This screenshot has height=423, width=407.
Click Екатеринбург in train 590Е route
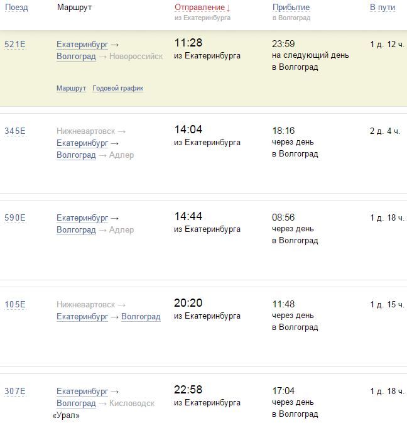tap(82, 218)
